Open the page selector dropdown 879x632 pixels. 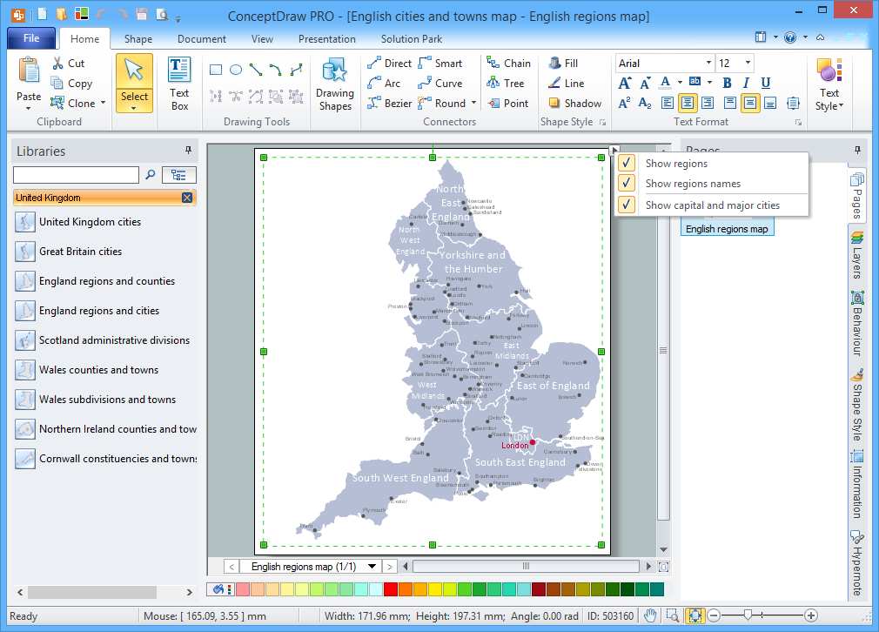372,567
